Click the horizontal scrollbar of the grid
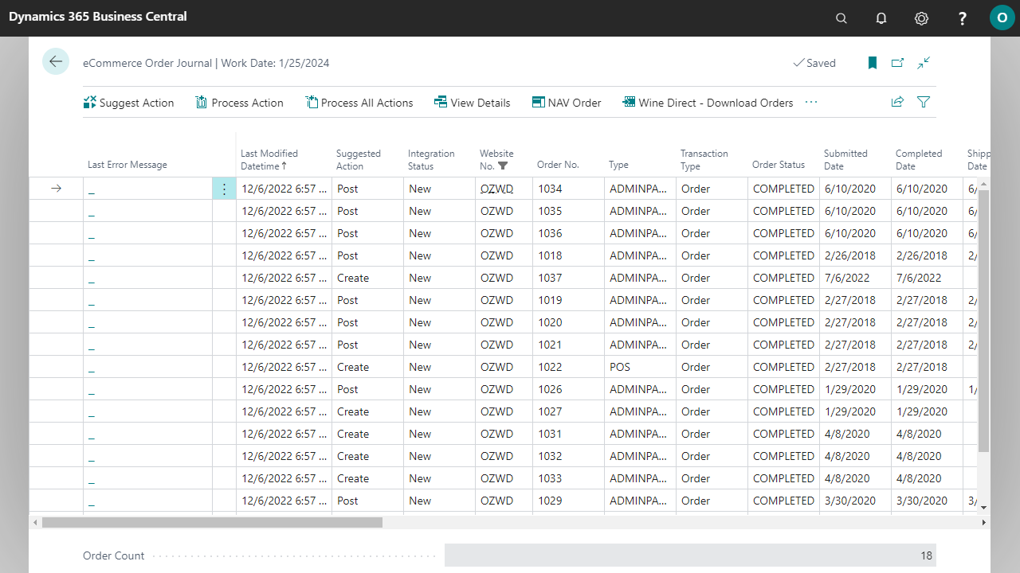This screenshot has height=573, width=1020. point(212,522)
